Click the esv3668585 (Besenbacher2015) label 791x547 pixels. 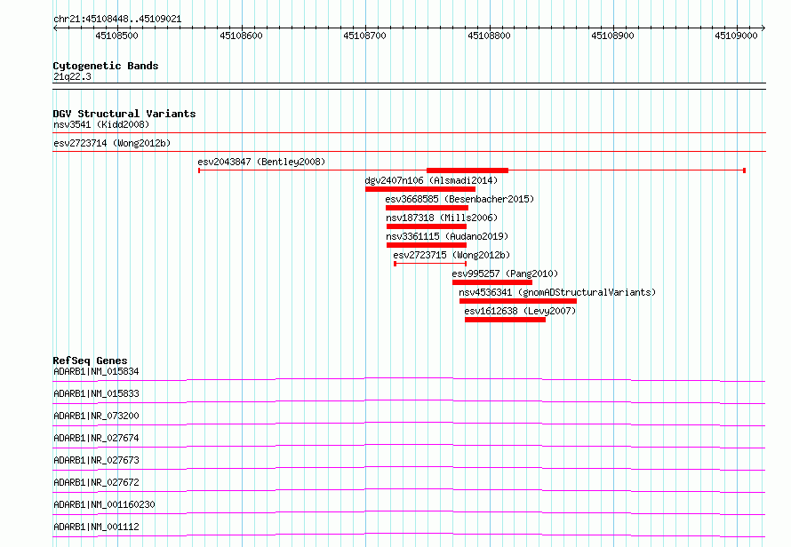(x=459, y=199)
